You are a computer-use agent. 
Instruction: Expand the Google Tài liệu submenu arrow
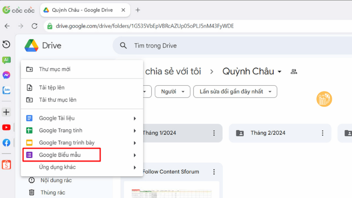[x=135, y=118]
